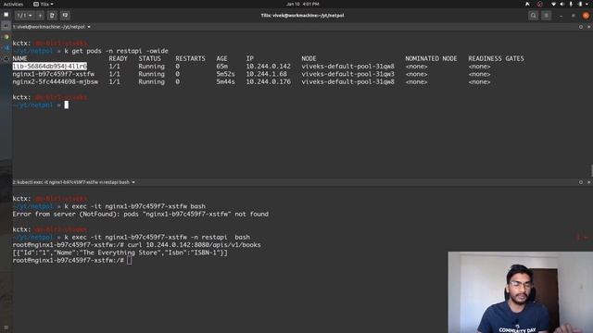Maximize the kubectl exec terminal pane
Image resolution: width=593 pixels, height=333 pixels.
coord(581,182)
